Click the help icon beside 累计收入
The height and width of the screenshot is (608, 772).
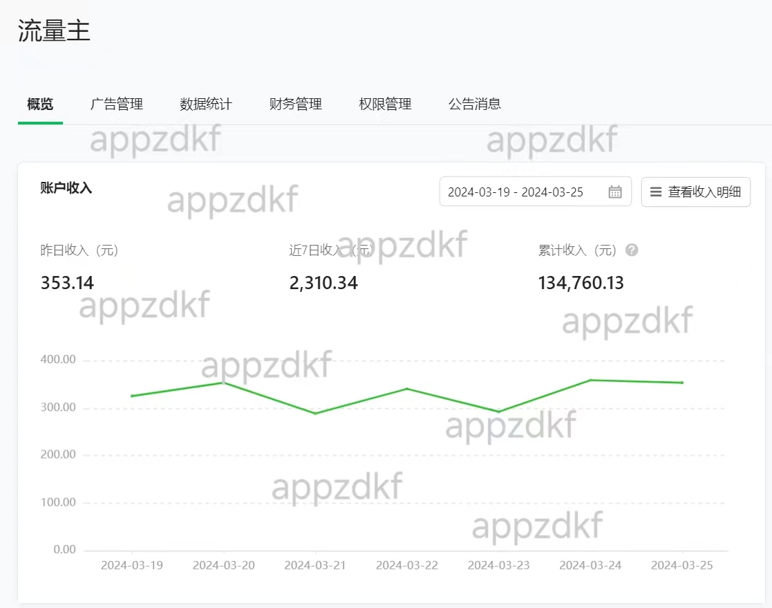tap(631, 250)
